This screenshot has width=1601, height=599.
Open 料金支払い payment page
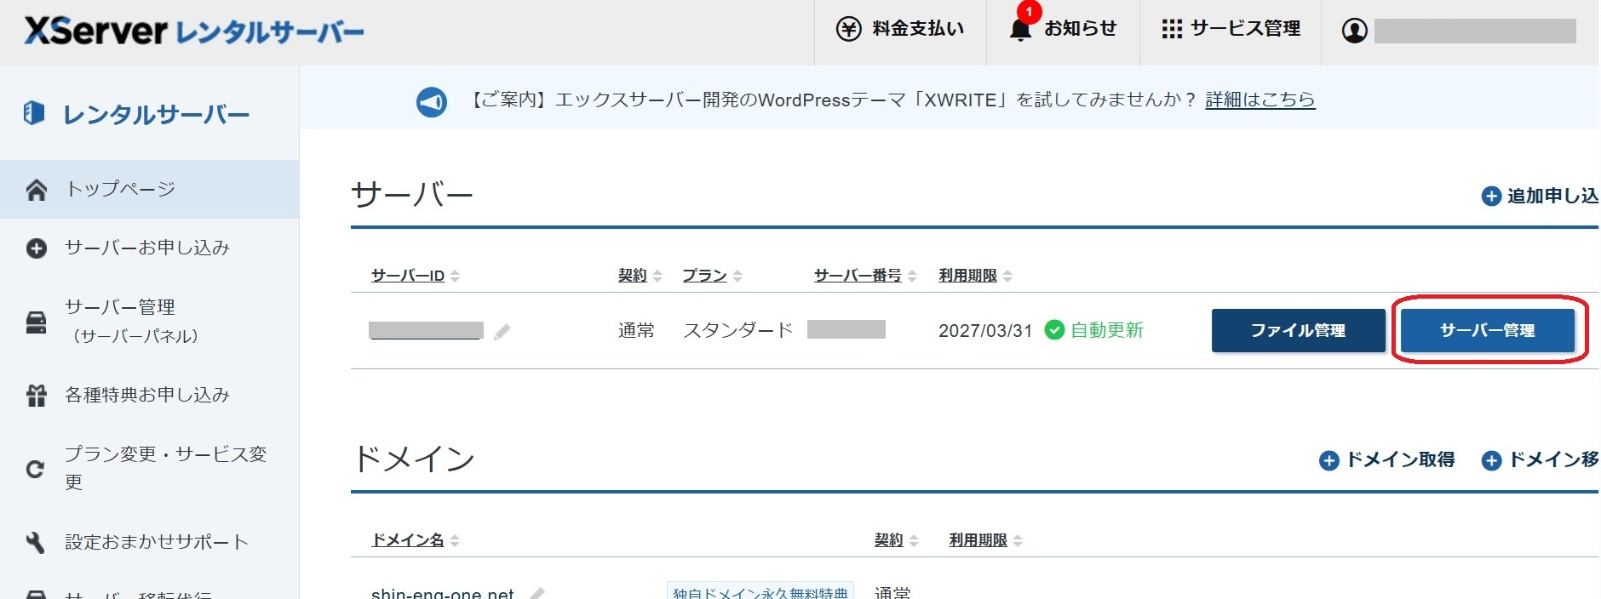pyautogui.click(x=900, y=29)
